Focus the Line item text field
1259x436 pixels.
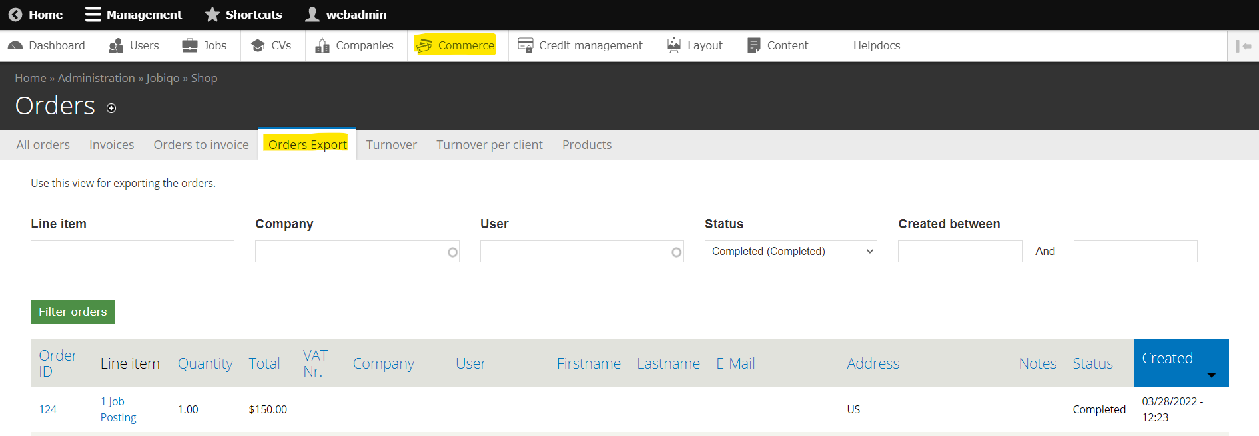click(133, 252)
